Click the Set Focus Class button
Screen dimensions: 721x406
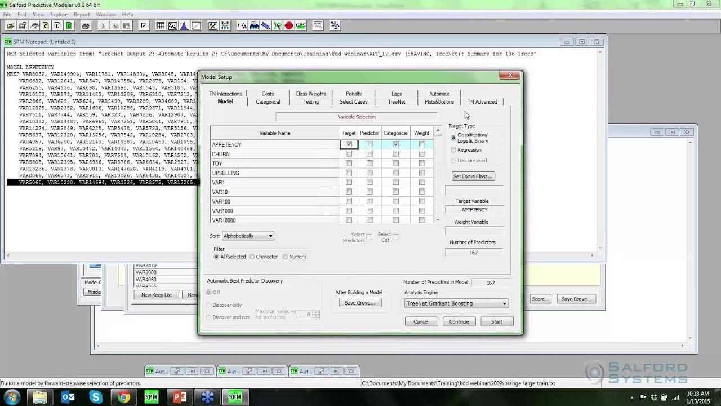[473, 176]
